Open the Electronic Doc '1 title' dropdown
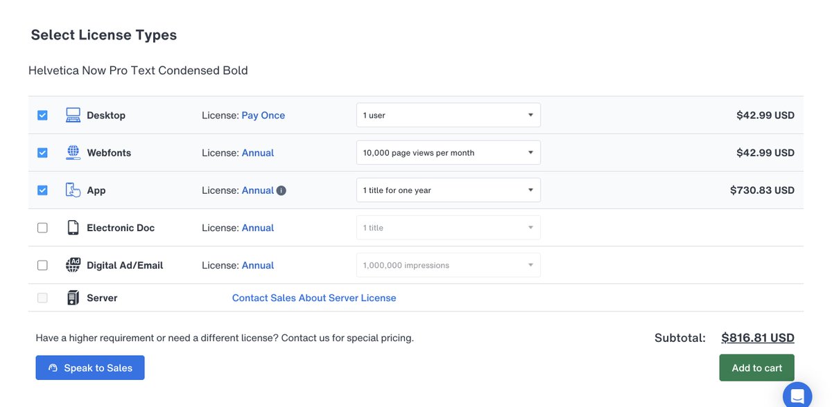The height and width of the screenshot is (407, 832). tap(449, 228)
